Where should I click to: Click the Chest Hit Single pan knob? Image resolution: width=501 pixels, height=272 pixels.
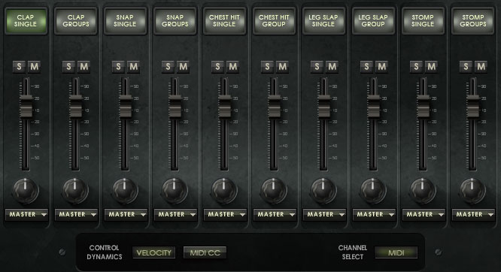pos(224,191)
